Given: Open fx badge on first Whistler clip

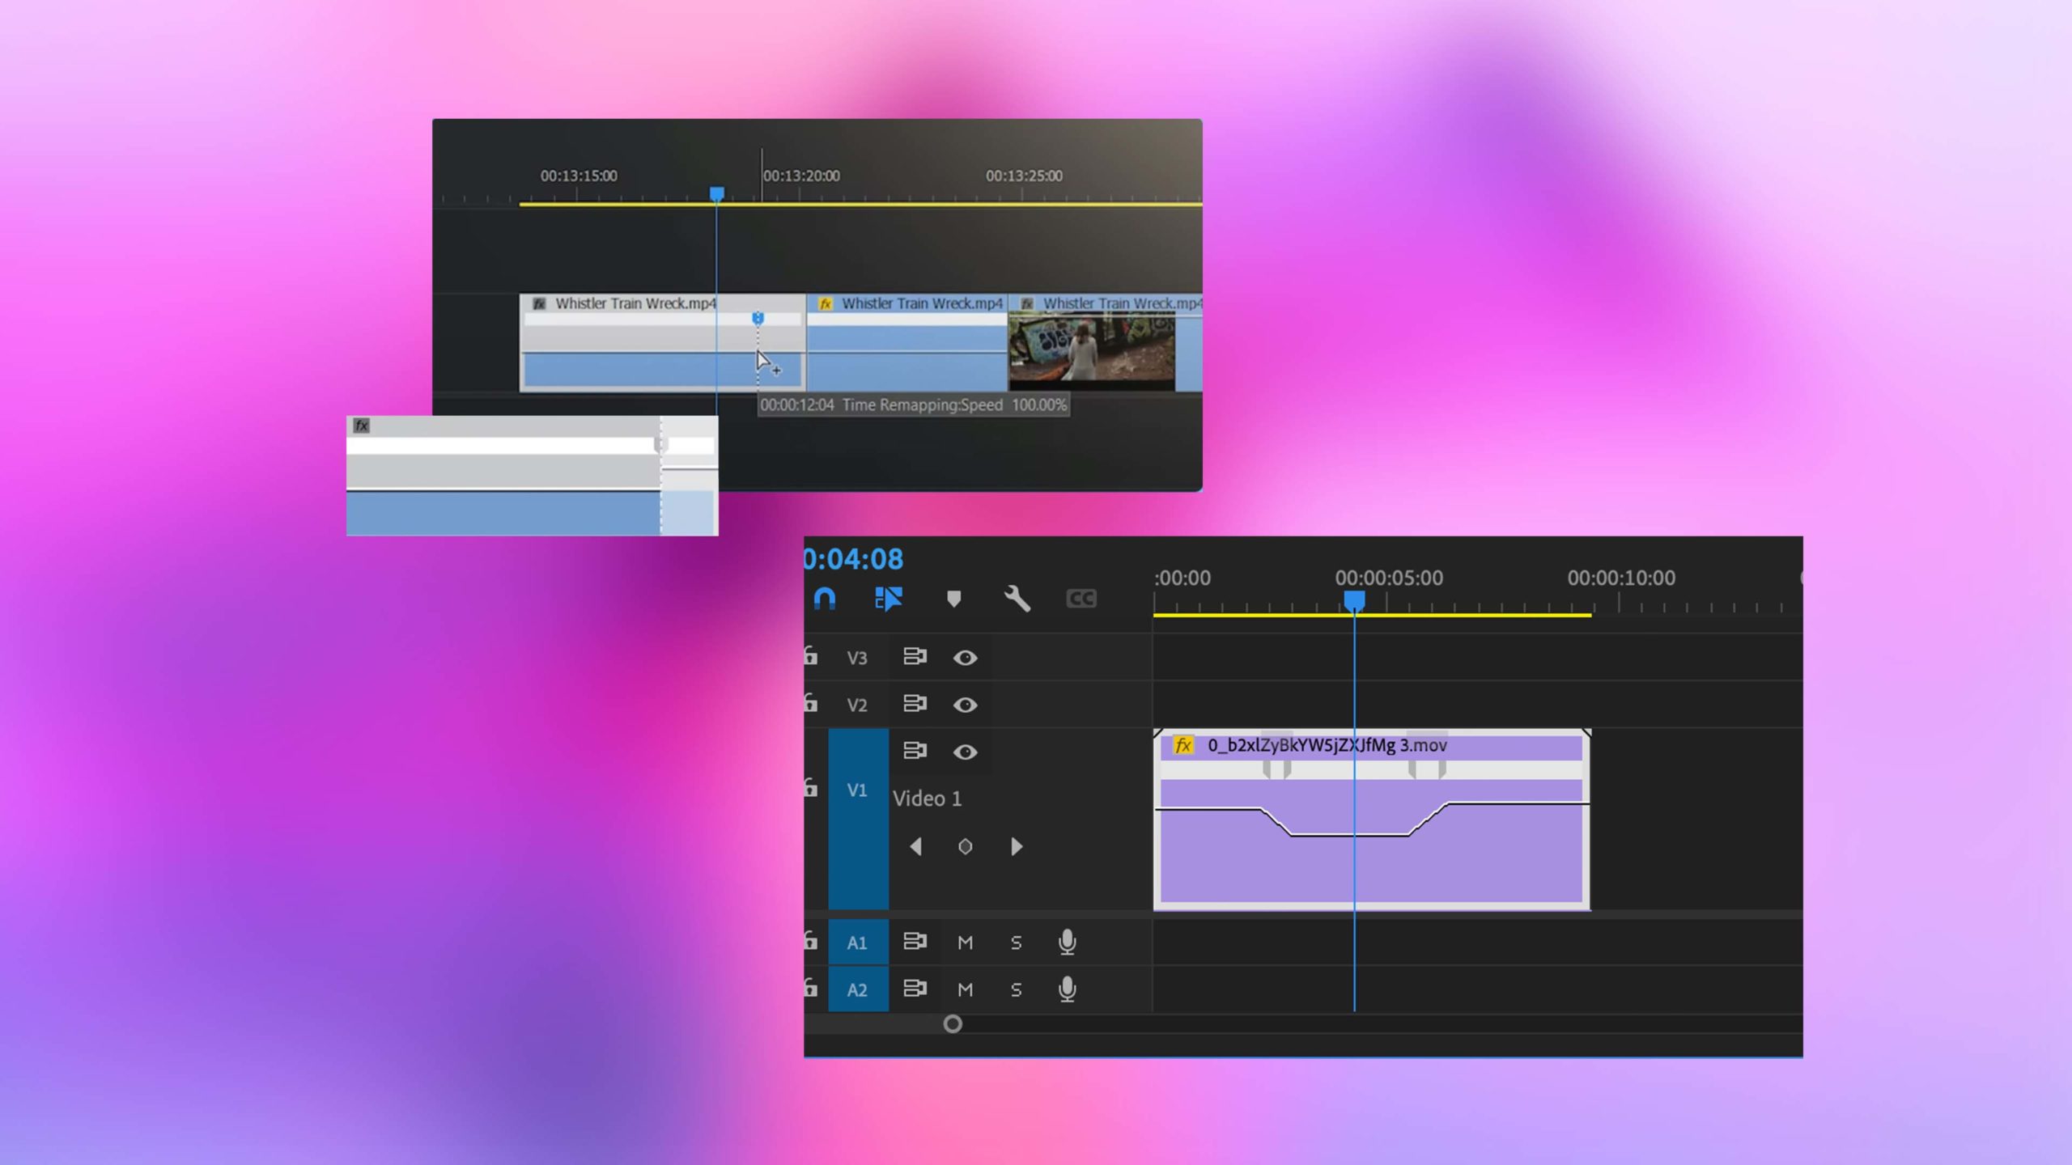Looking at the screenshot, I should (x=538, y=303).
